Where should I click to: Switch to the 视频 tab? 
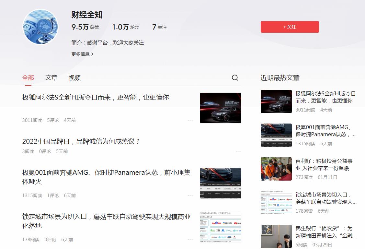click(74, 77)
